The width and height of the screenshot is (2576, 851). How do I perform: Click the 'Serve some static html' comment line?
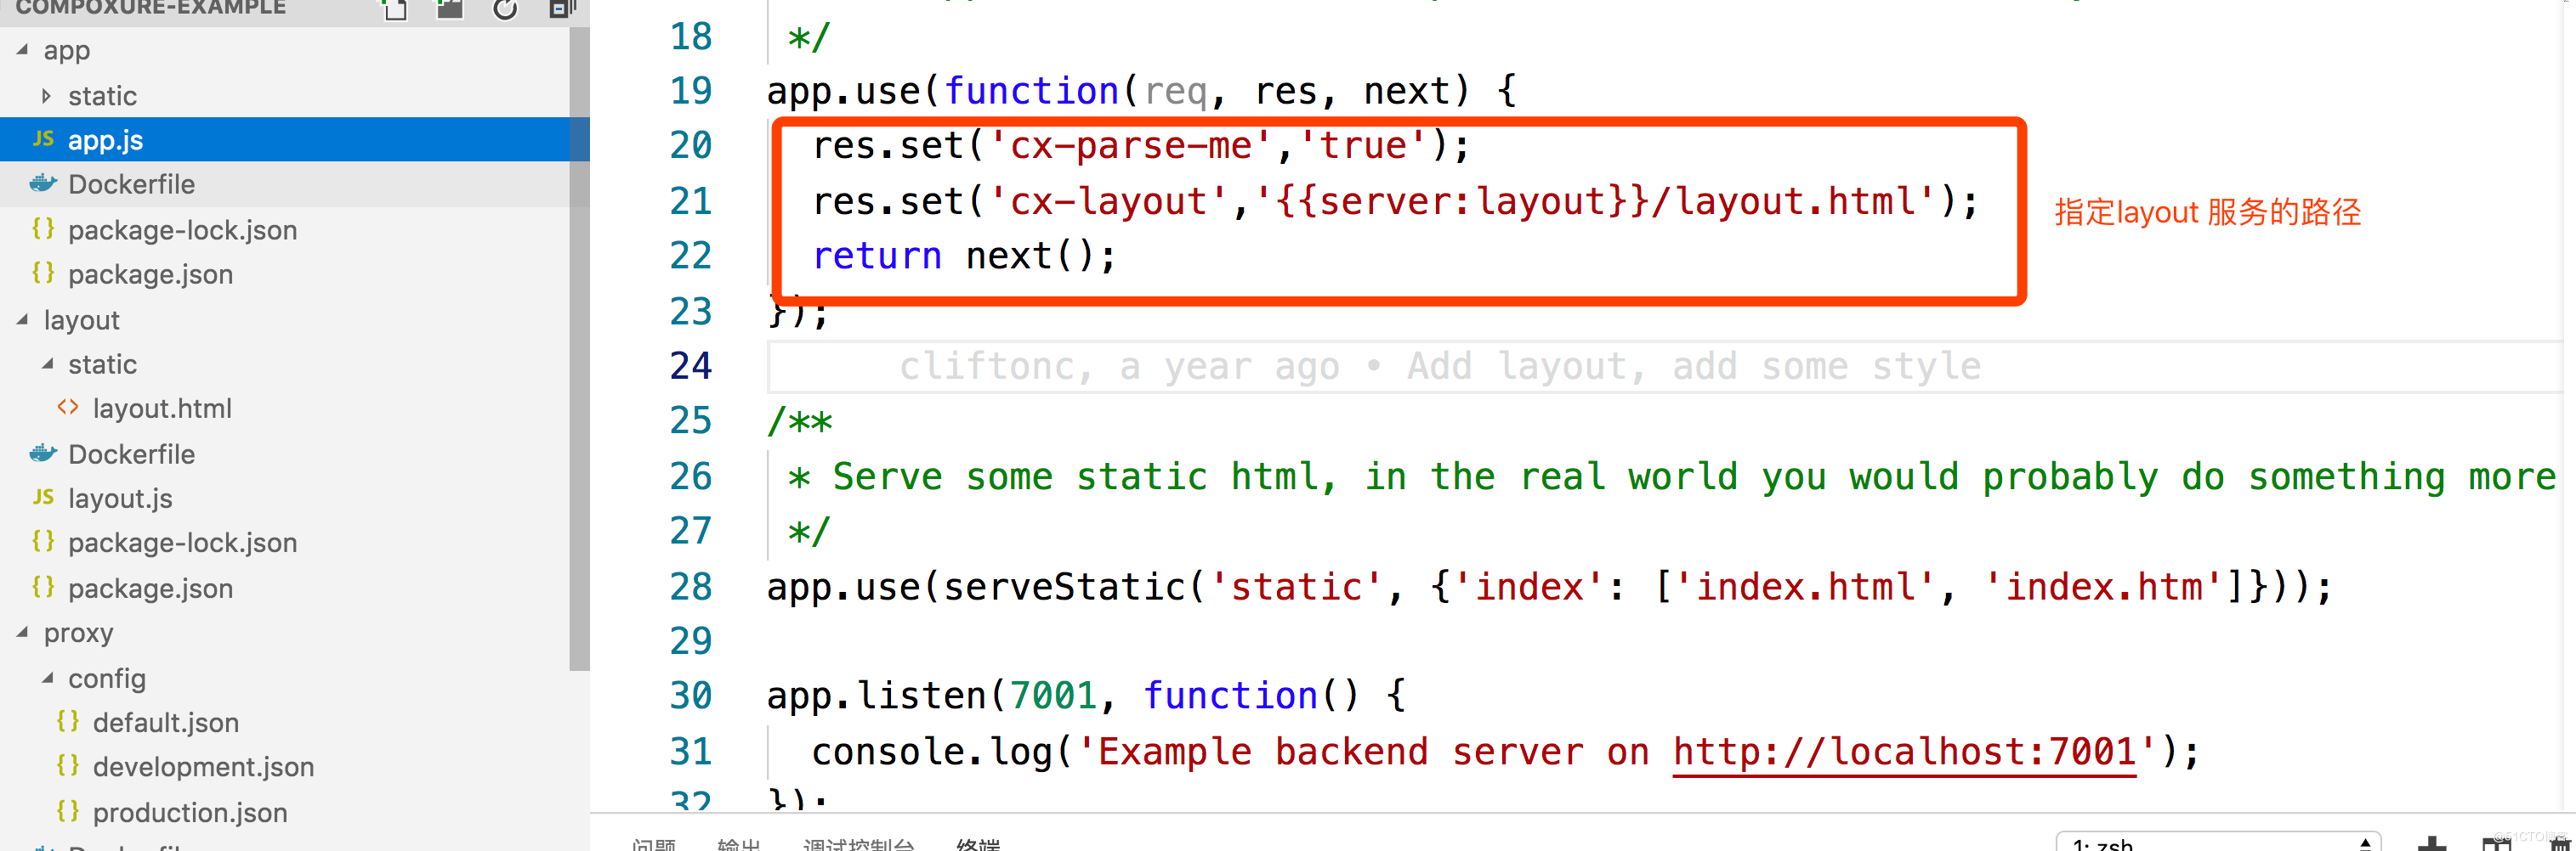coord(1673,477)
